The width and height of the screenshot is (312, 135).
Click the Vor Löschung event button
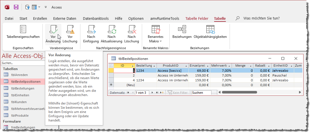pos(70,34)
